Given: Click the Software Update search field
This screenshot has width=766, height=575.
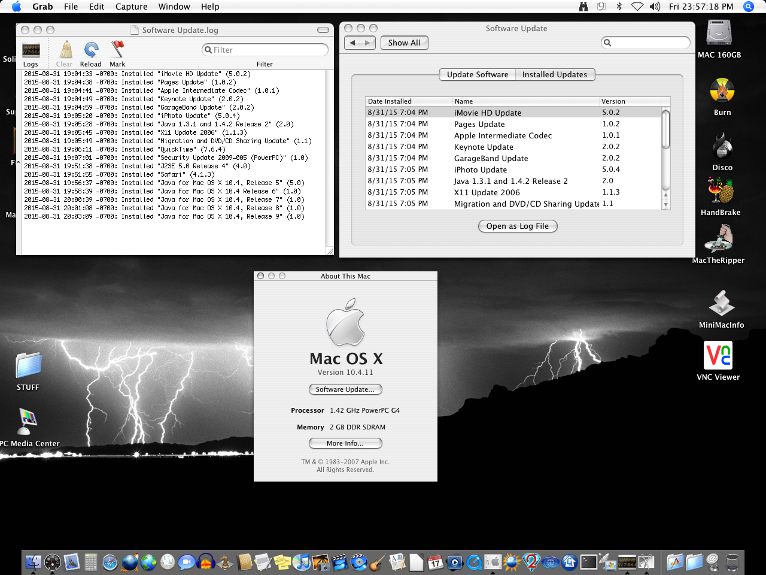Looking at the screenshot, I should click(645, 43).
